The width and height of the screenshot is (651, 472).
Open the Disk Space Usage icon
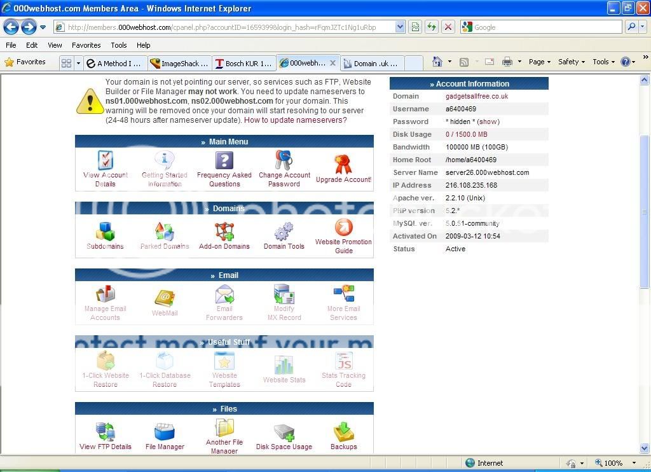284,432
